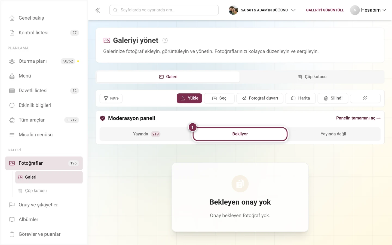Open Panelin tamamını aç link
The height and width of the screenshot is (245, 392).
358,118
